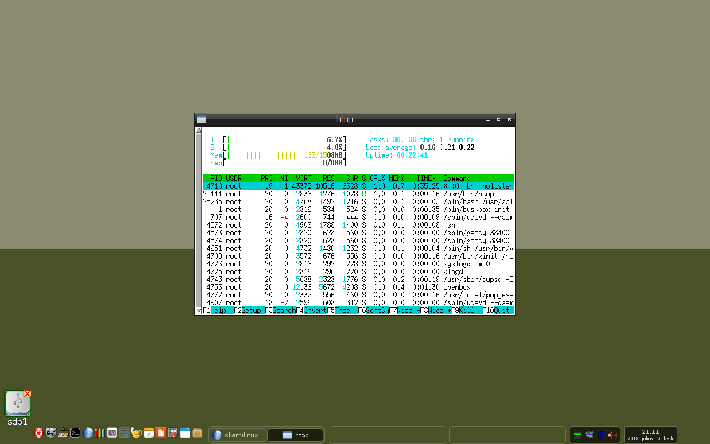Unmute the crossed-out speaker volume icon
The width and height of the screenshot is (710, 444).
(612, 435)
